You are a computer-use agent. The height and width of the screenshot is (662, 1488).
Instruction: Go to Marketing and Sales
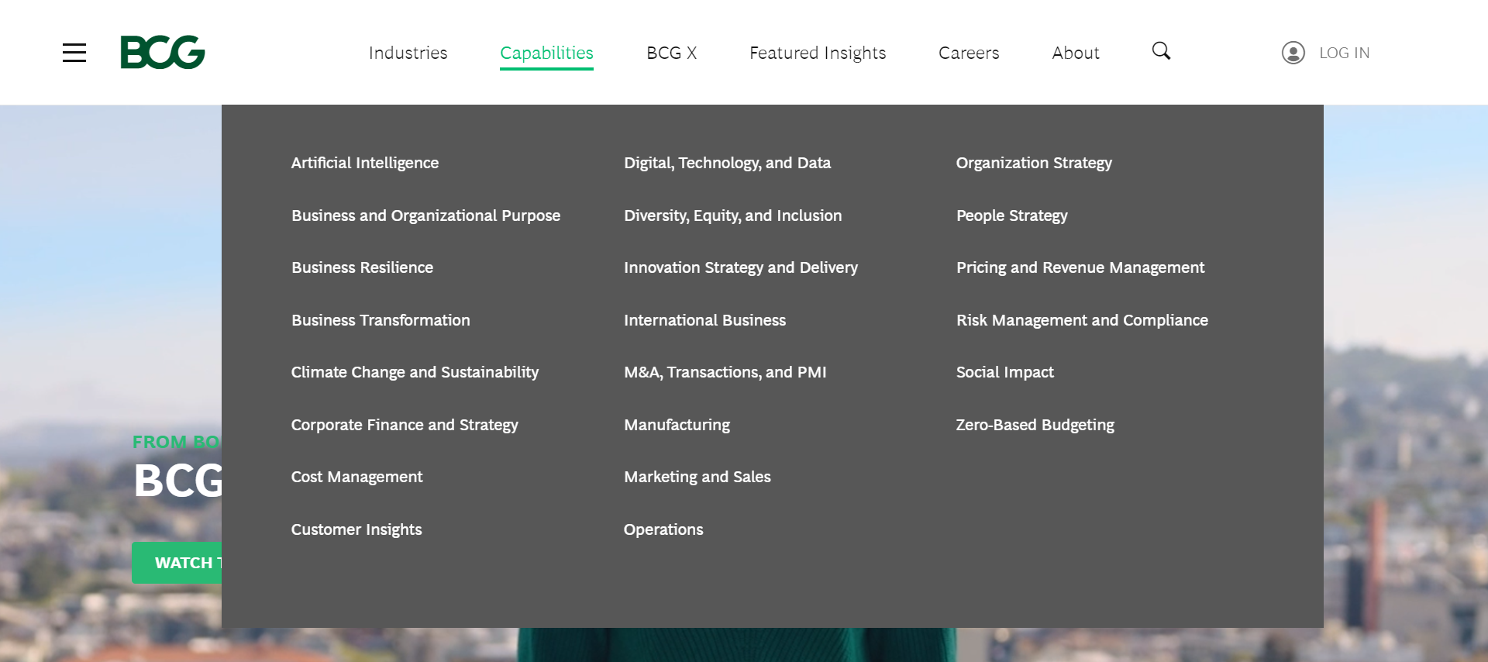(x=697, y=477)
